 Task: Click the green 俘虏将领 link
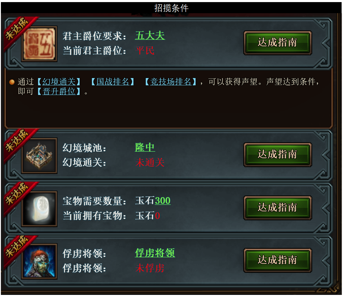point(155,253)
